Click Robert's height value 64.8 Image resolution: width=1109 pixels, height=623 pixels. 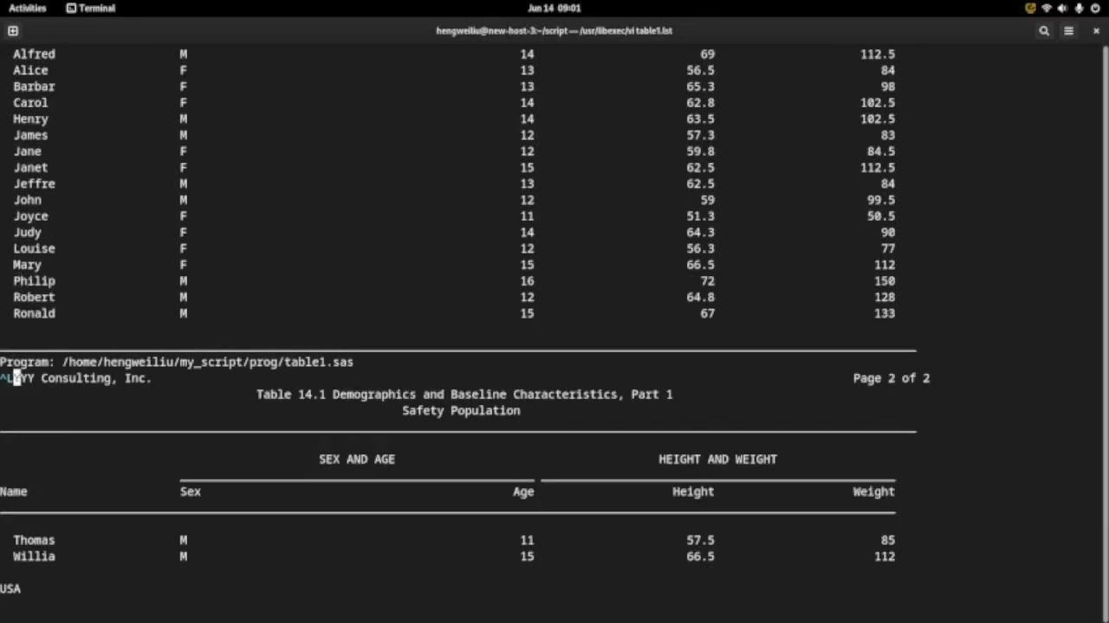tap(700, 297)
